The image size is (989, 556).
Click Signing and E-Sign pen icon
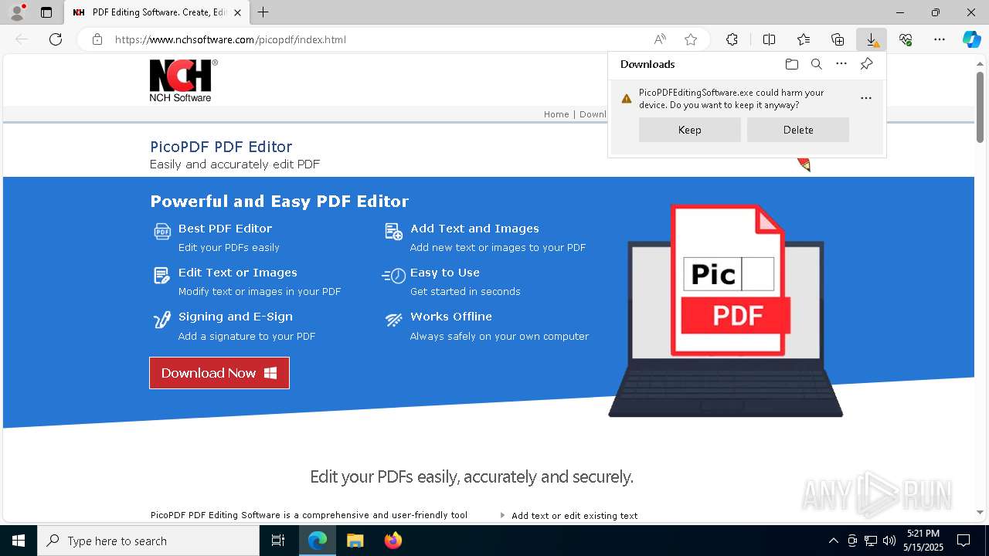click(x=161, y=320)
